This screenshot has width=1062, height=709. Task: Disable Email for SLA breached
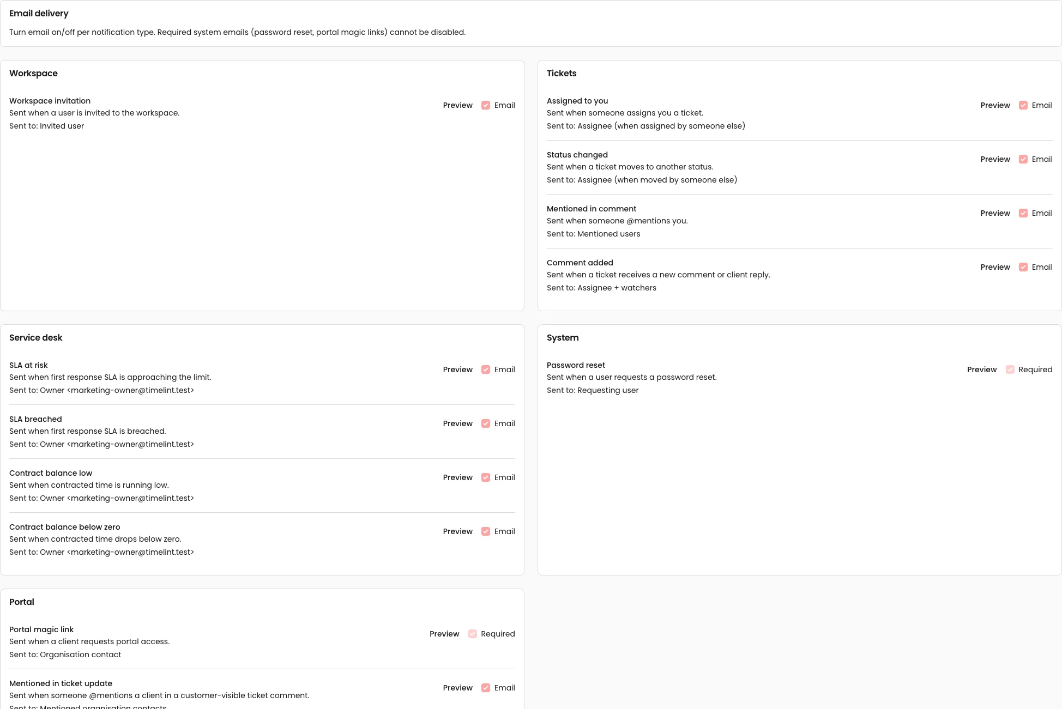coord(486,423)
